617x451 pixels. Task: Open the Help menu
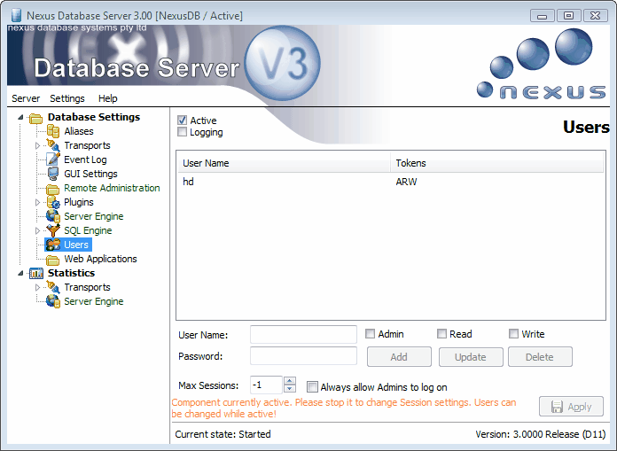[108, 98]
